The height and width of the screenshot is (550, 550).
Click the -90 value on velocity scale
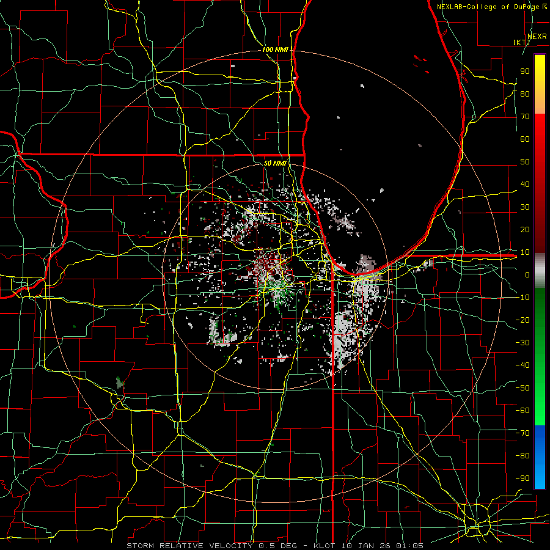[522, 478]
